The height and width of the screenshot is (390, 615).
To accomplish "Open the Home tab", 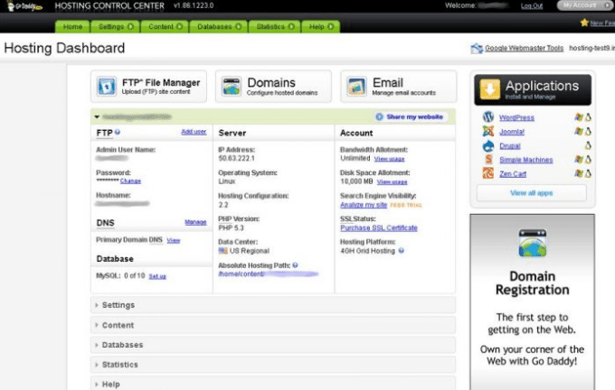I will tap(73, 27).
